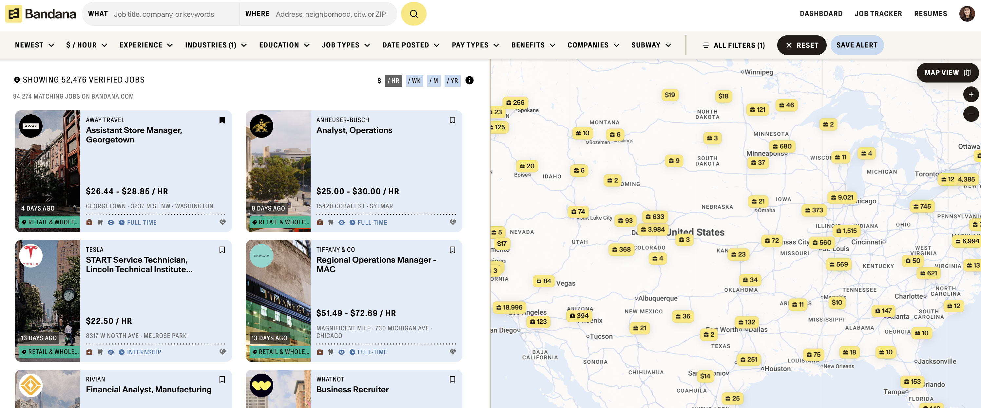Open the Subway filter menu

tap(651, 45)
